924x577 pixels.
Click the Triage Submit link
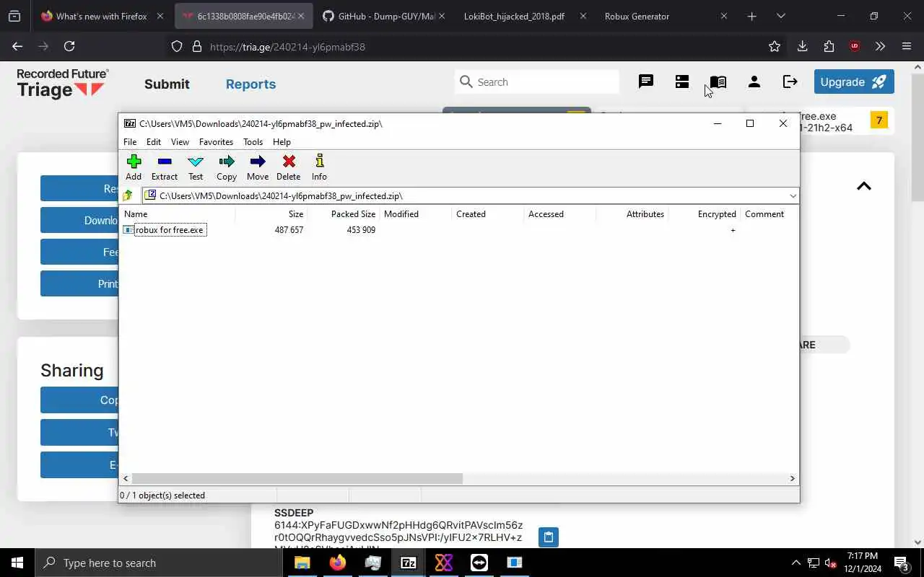(167, 84)
